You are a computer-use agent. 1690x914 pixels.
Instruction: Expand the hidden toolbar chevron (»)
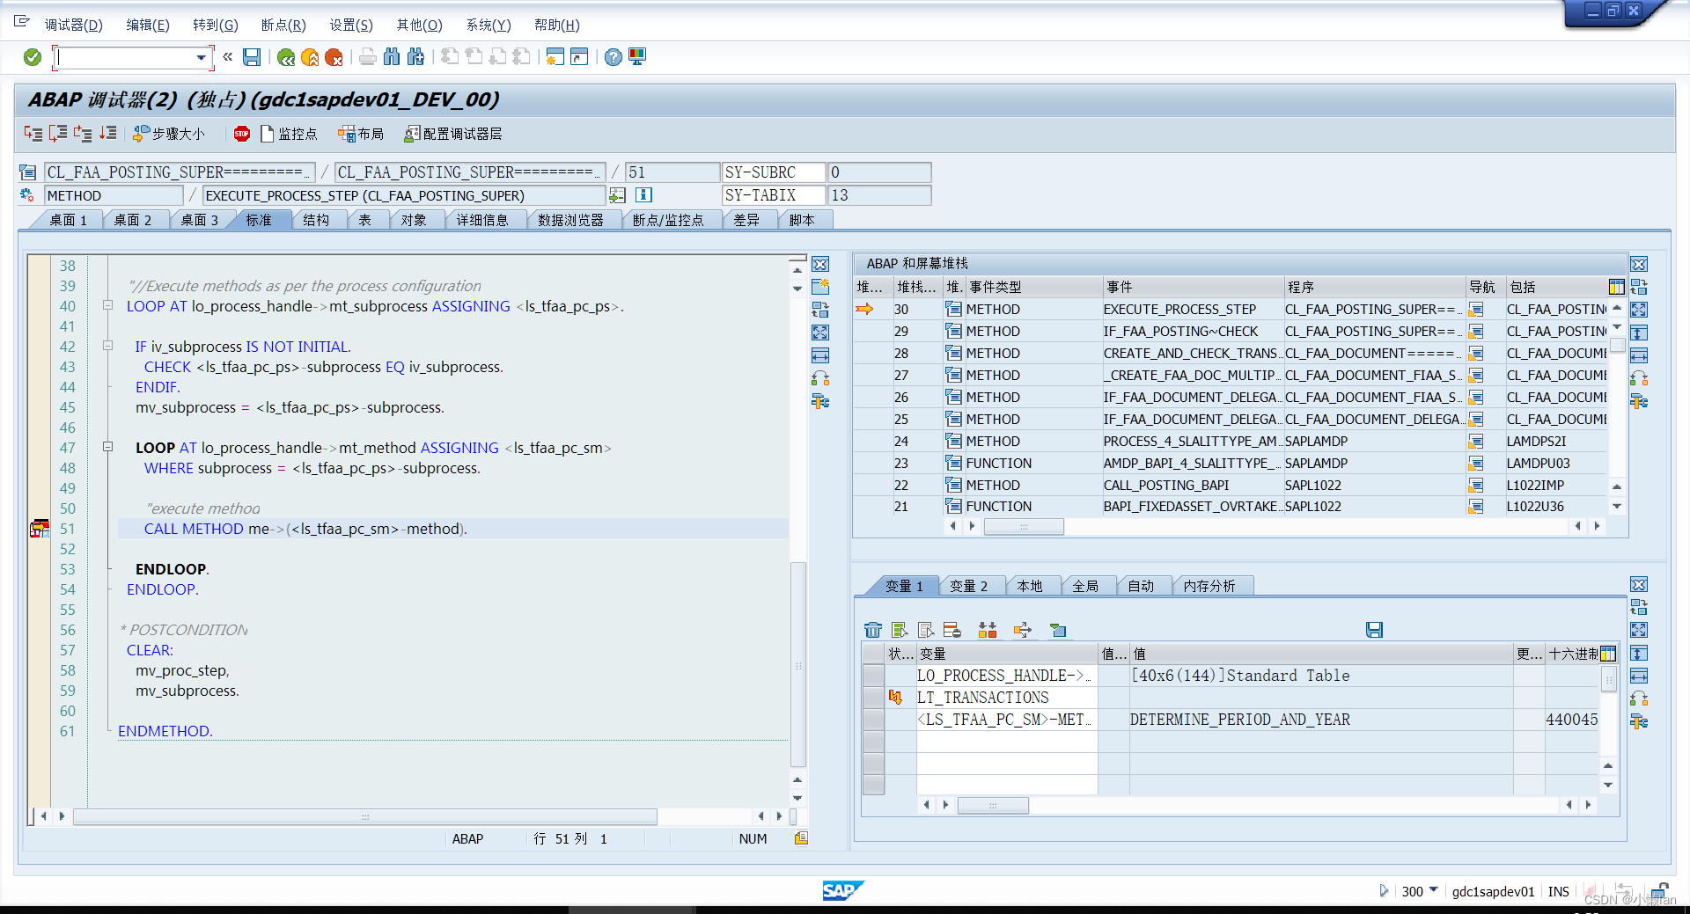click(226, 56)
